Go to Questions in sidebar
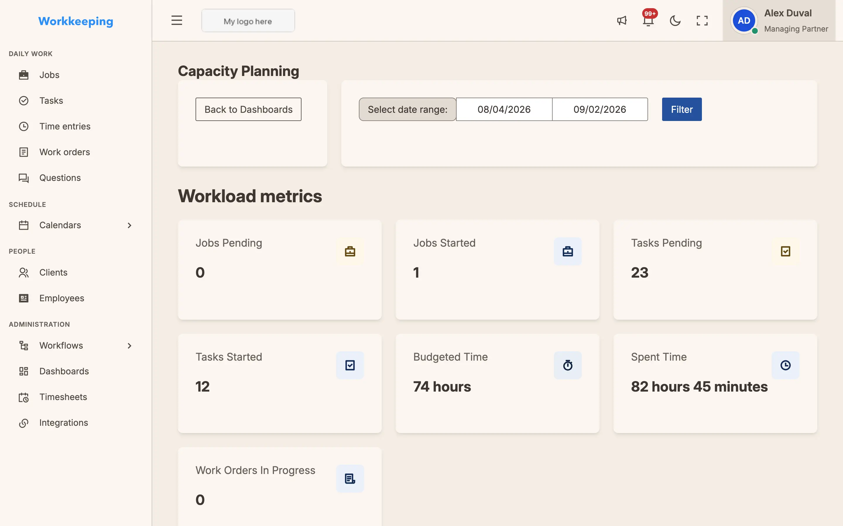Image resolution: width=843 pixels, height=526 pixels. 76,178
